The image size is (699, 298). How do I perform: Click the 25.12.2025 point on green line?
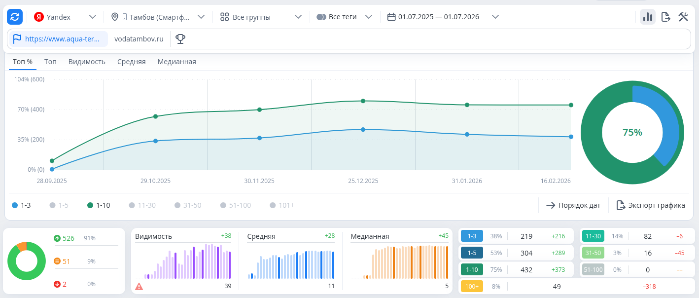tap(363, 101)
